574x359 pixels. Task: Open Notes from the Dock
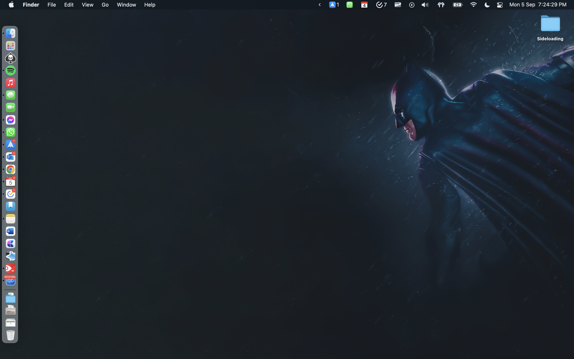point(10,219)
